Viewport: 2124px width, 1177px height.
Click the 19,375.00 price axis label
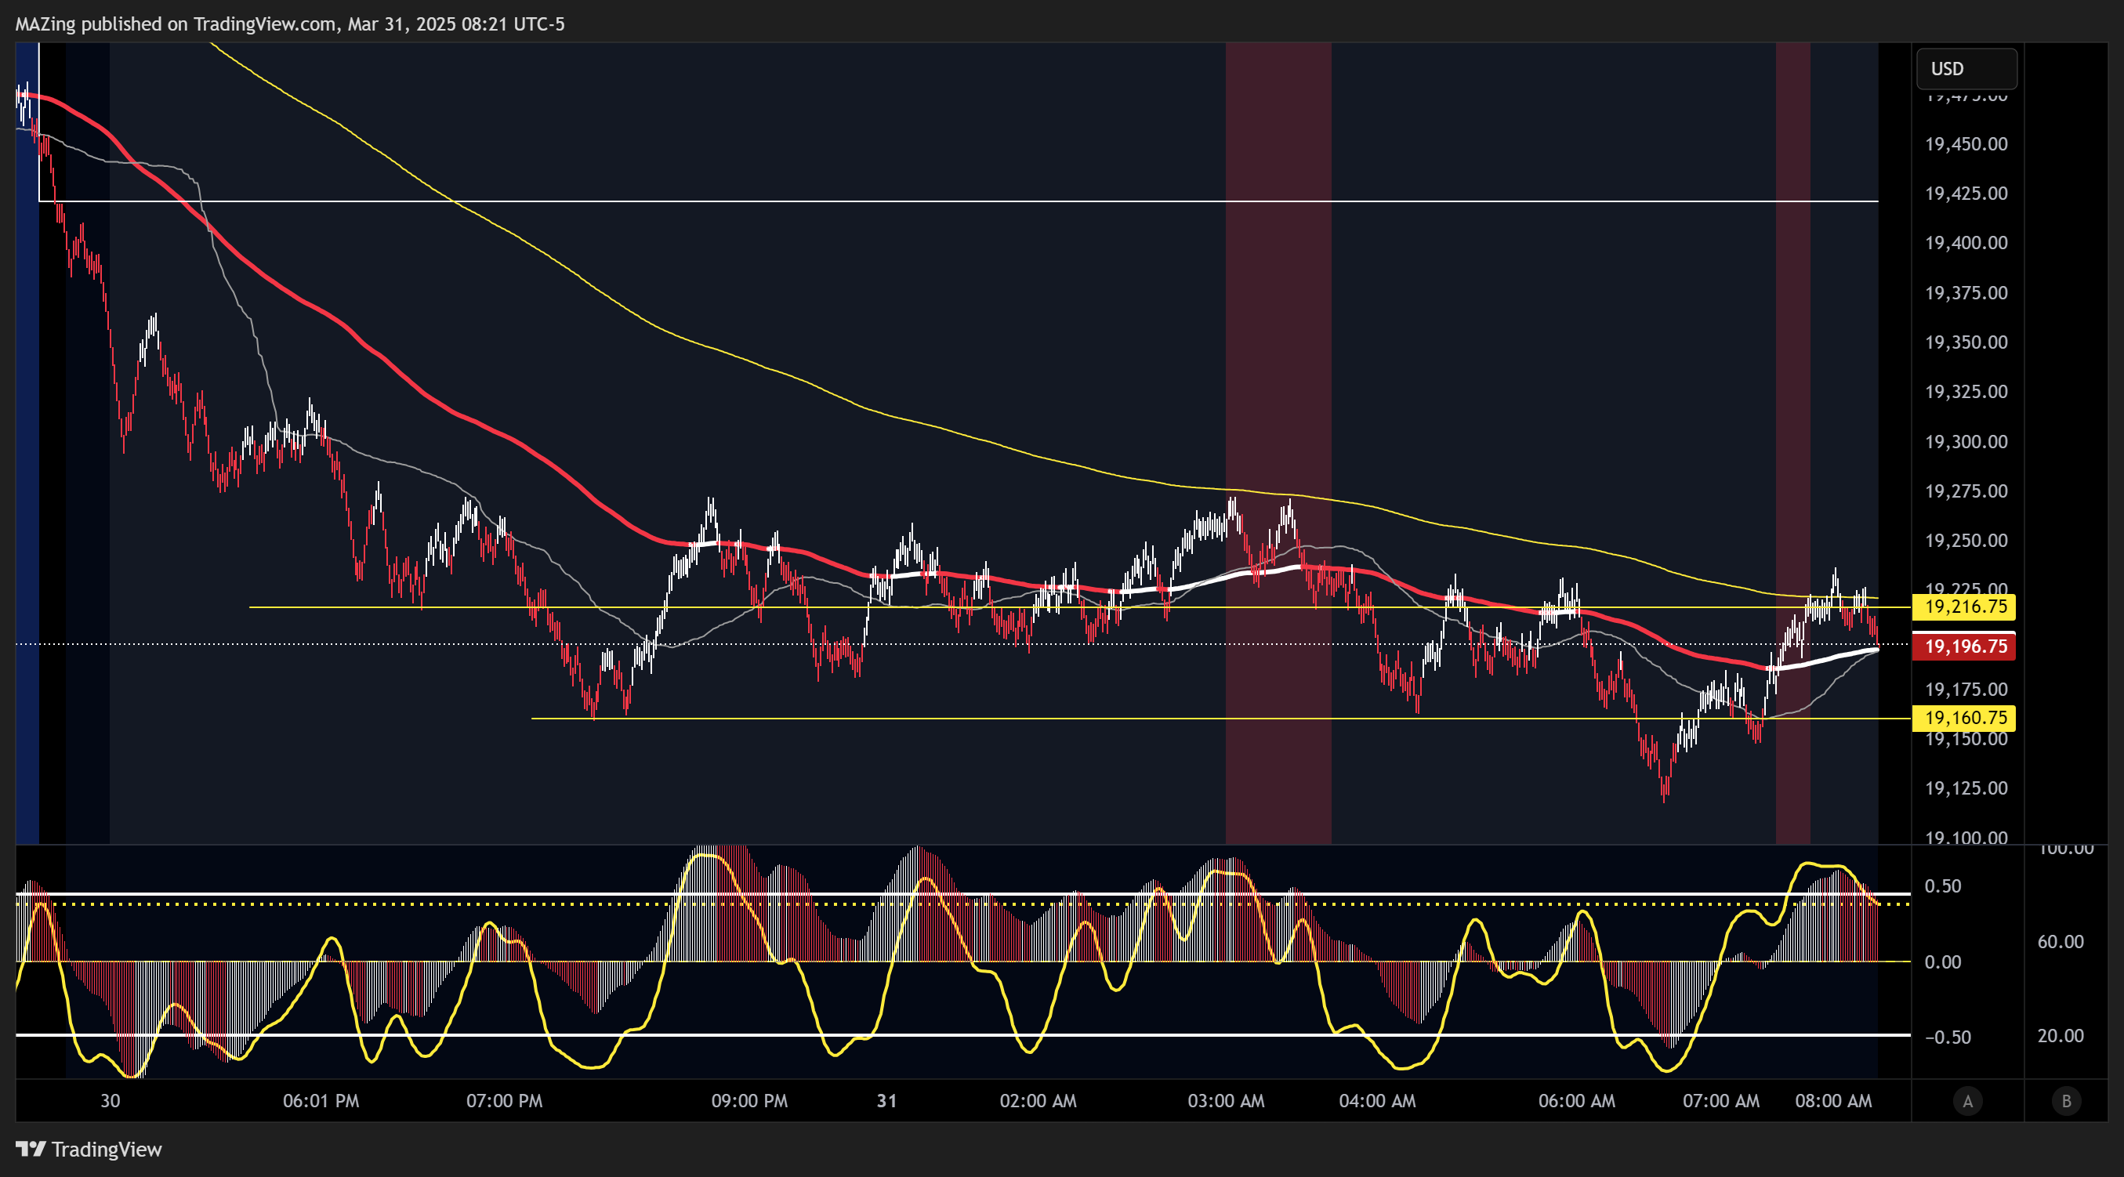(1966, 292)
